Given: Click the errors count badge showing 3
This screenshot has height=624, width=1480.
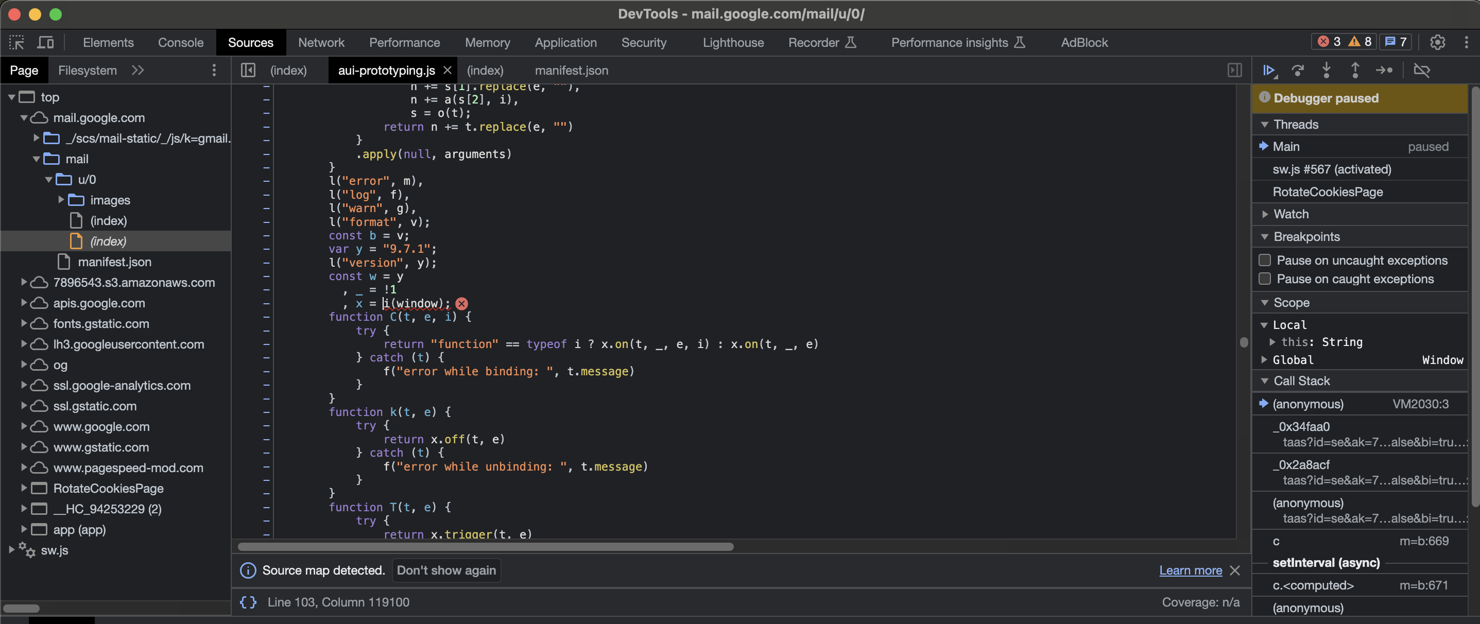Looking at the screenshot, I should [1329, 42].
